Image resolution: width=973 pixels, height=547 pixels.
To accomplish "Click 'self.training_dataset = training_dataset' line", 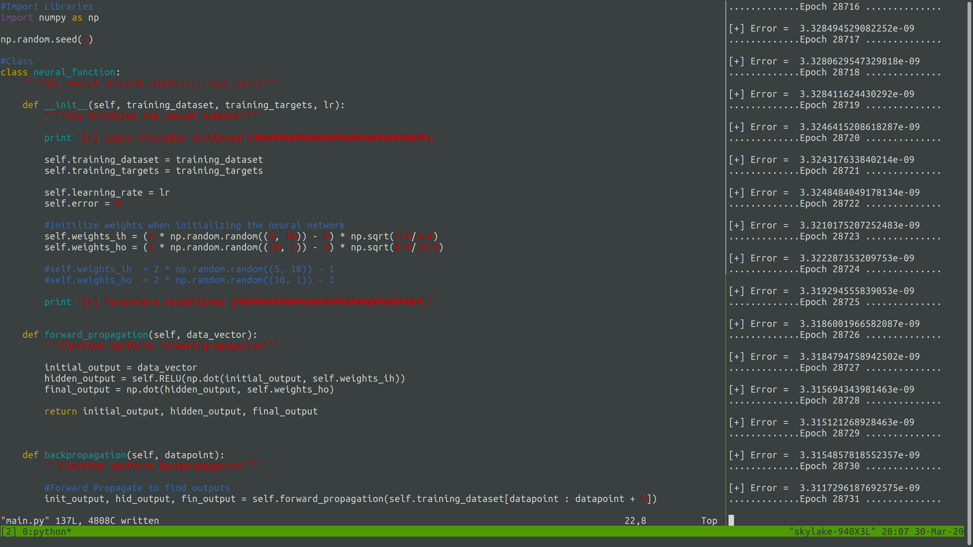I will pos(154,160).
